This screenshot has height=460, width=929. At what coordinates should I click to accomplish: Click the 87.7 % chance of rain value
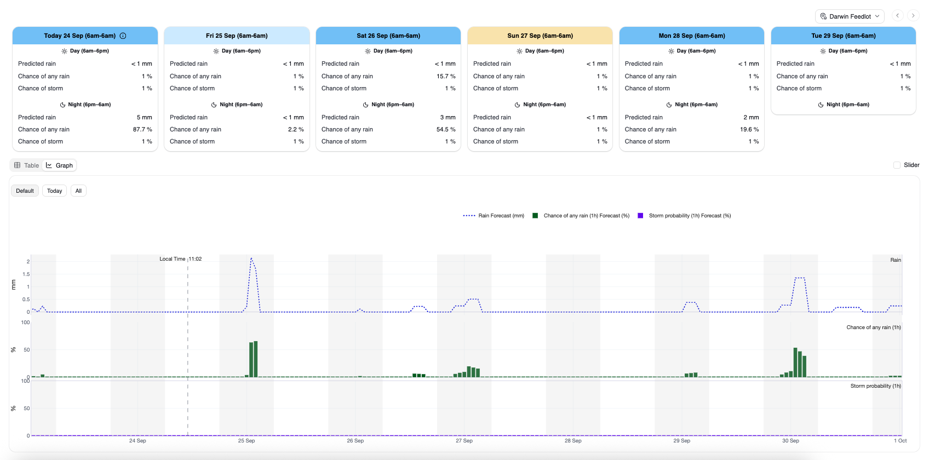coord(142,129)
